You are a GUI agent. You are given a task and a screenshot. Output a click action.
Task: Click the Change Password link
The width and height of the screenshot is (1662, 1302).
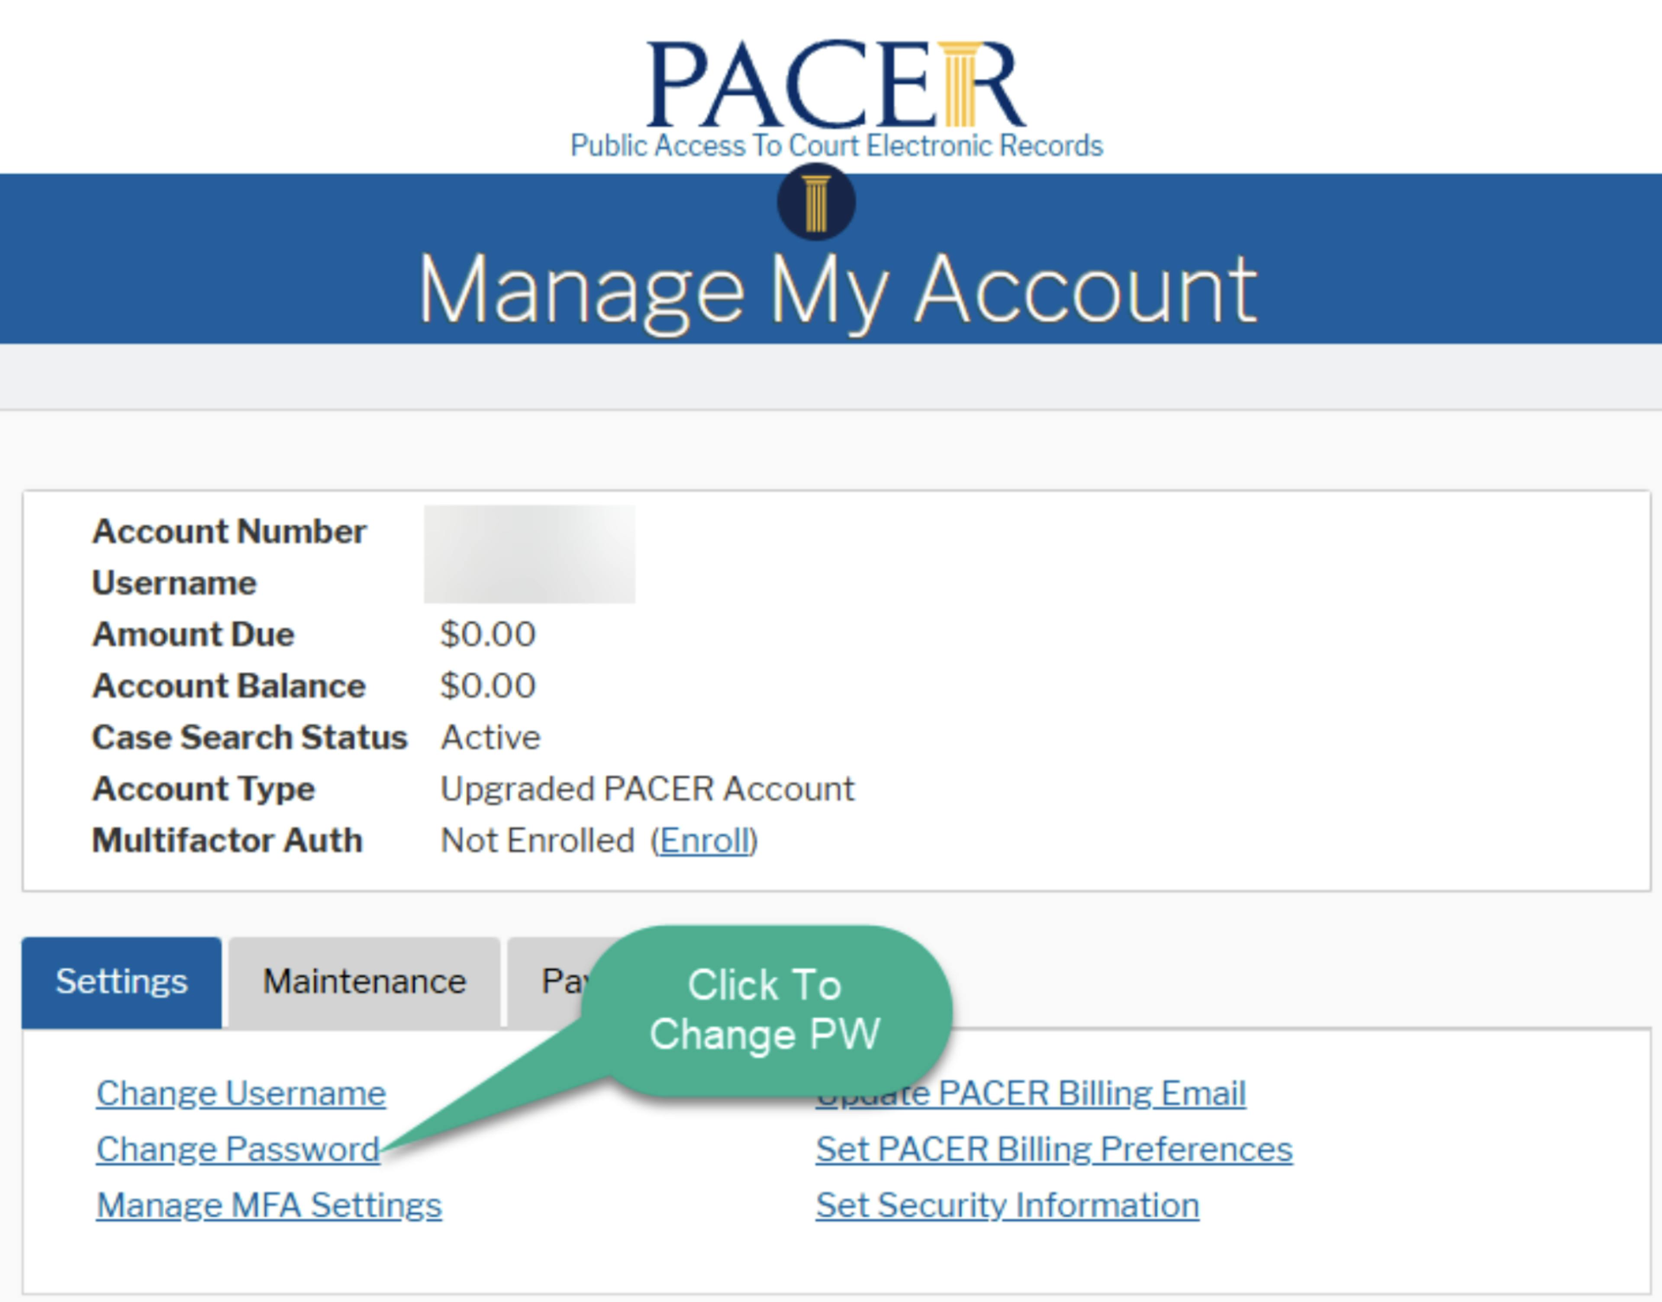coord(238,1149)
